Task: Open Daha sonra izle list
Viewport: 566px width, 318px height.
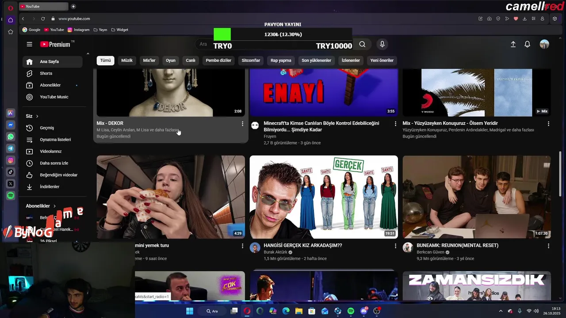Action: point(52,163)
